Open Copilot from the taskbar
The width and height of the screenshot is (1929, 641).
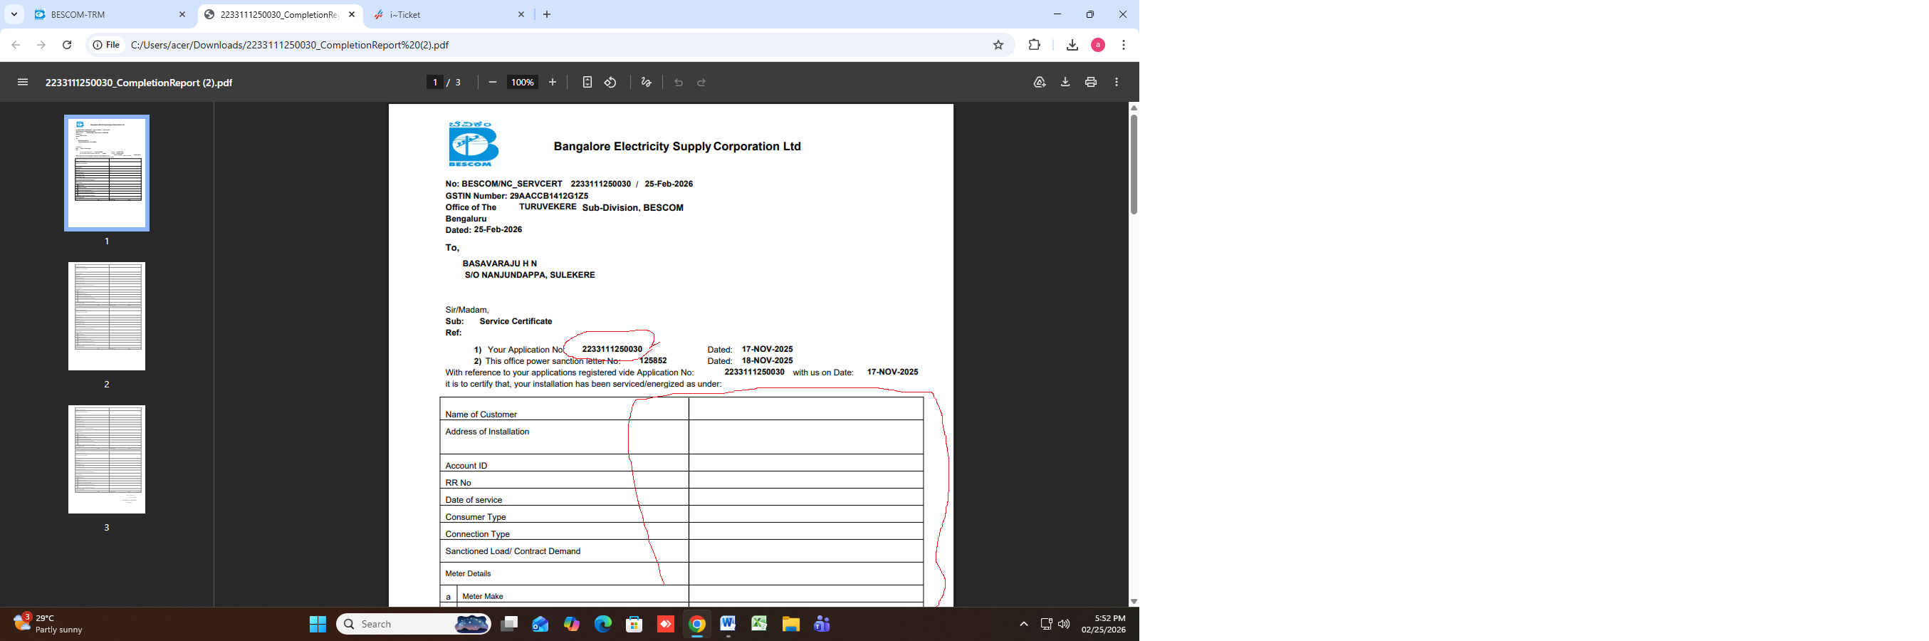(x=571, y=624)
